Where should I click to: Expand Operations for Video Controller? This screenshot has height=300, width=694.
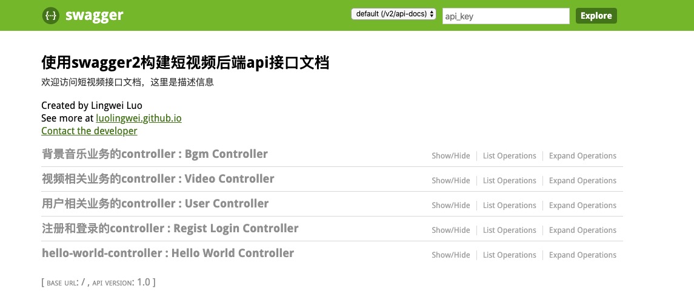pyautogui.click(x=582, y=180)
